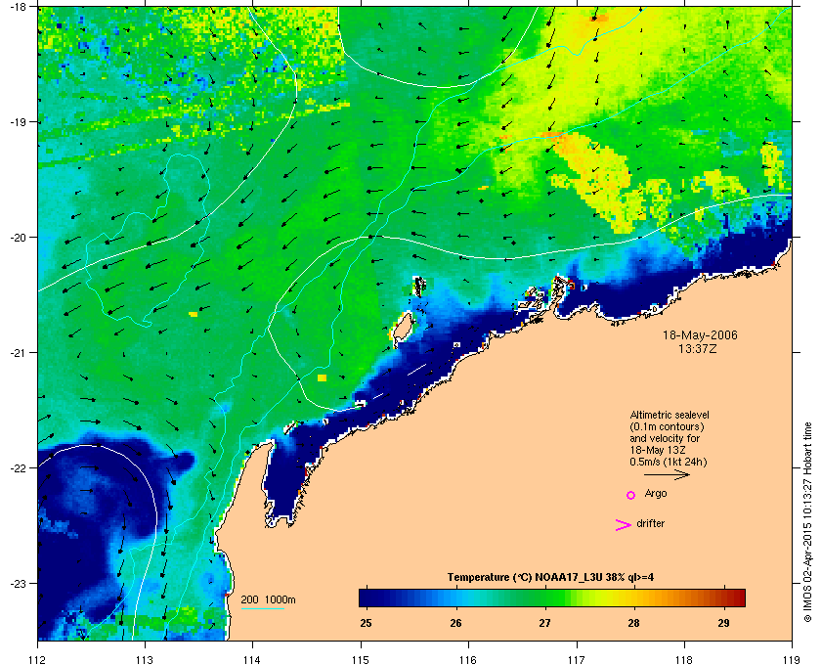Click the 'Altimetric sealevel' legend text
This screenshot has height=665, width=821.
[670, 415]
